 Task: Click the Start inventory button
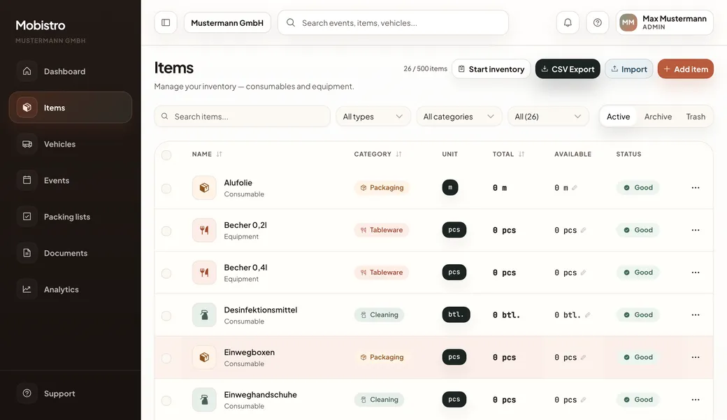tap(491, 69)
